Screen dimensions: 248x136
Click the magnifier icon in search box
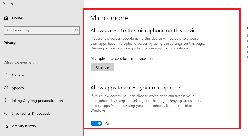[x=76, y=30]
